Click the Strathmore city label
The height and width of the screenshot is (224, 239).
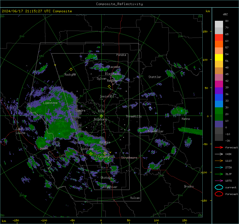129,158
